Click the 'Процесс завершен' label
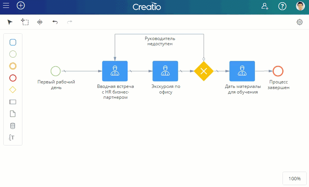 [278, 85]
